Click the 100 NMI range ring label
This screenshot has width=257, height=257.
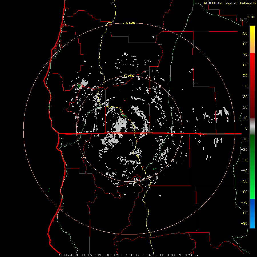tap(129, 23)
